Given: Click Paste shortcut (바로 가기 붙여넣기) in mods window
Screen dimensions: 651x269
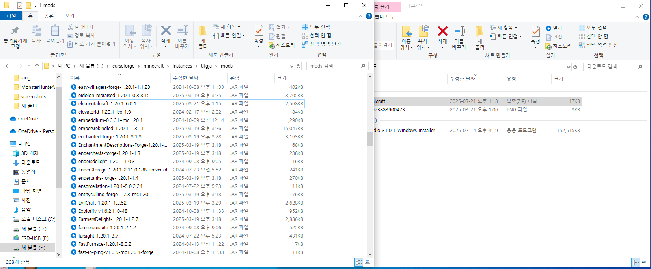Looking at the screenshot, I should tap(91, 44).
